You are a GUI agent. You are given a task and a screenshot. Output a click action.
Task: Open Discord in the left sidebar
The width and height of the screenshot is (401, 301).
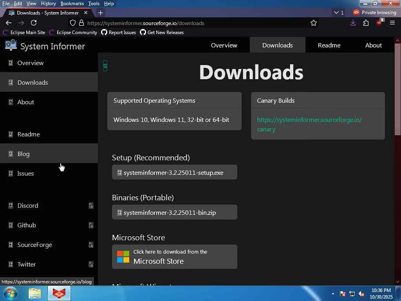click(49, 206)
